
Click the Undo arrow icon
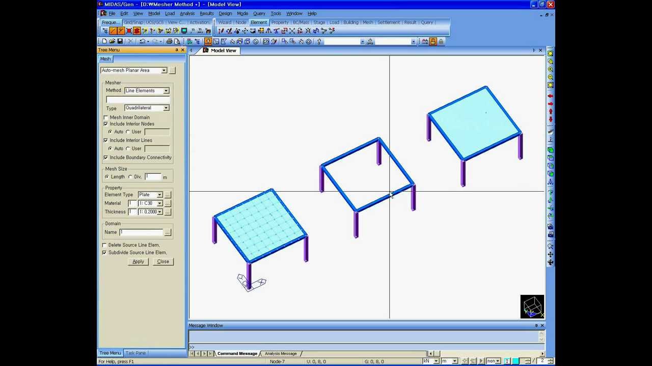(x=143, y=42)
